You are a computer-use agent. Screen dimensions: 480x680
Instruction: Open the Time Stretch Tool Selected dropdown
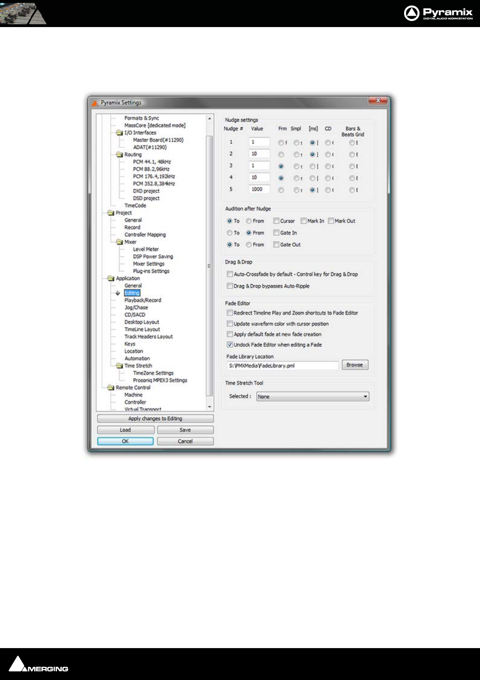coord(313,397)
